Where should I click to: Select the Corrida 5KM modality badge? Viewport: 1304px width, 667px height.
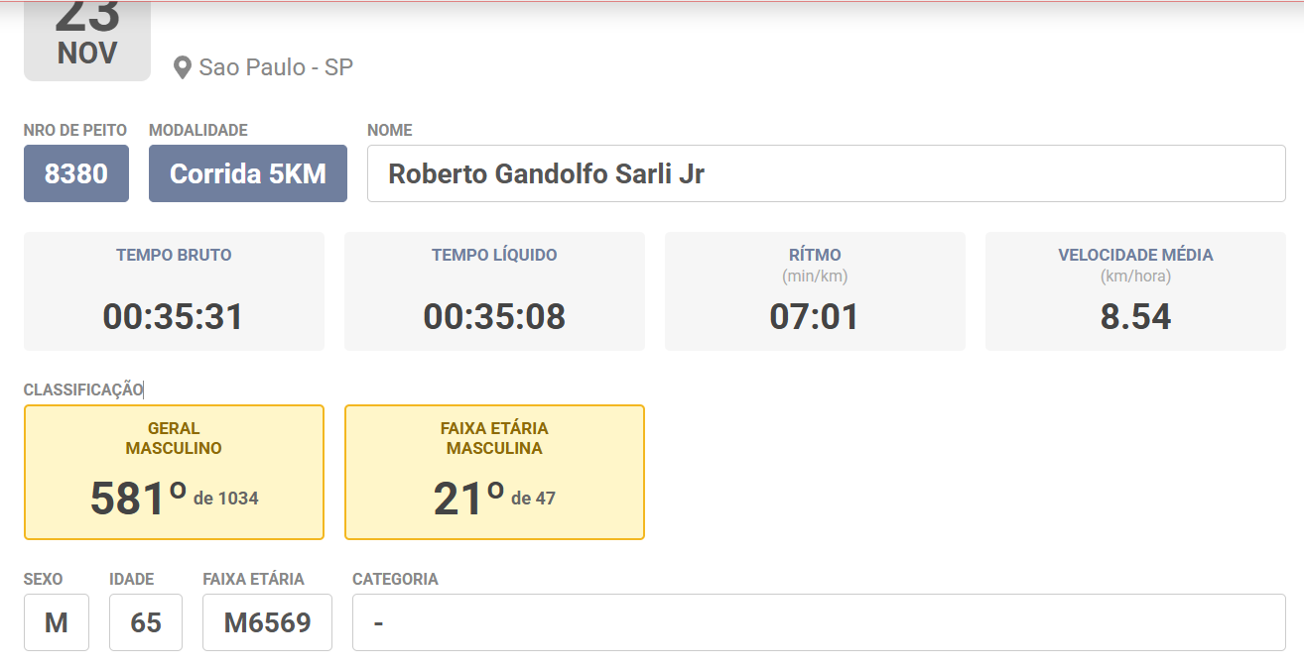coord(248,173)
